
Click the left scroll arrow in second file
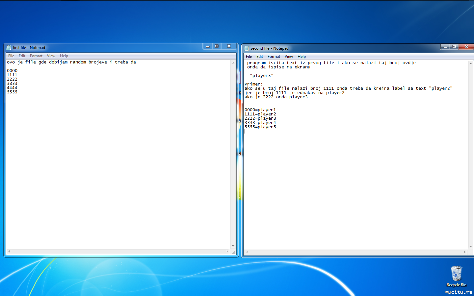pos(247,252)
